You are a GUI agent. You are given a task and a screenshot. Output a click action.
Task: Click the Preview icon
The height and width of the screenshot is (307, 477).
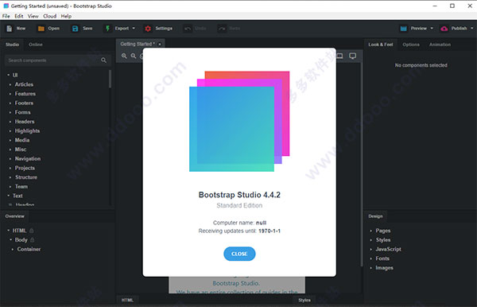click(x=403, y=29)
